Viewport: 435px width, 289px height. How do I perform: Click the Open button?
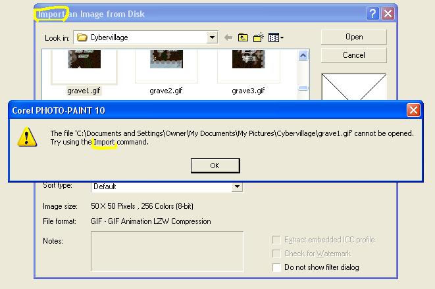point(353,37)
